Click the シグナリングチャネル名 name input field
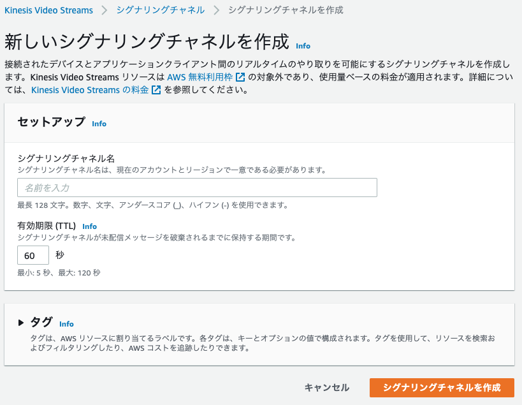Viewport: 522px width, 405px height. point(196,188)
